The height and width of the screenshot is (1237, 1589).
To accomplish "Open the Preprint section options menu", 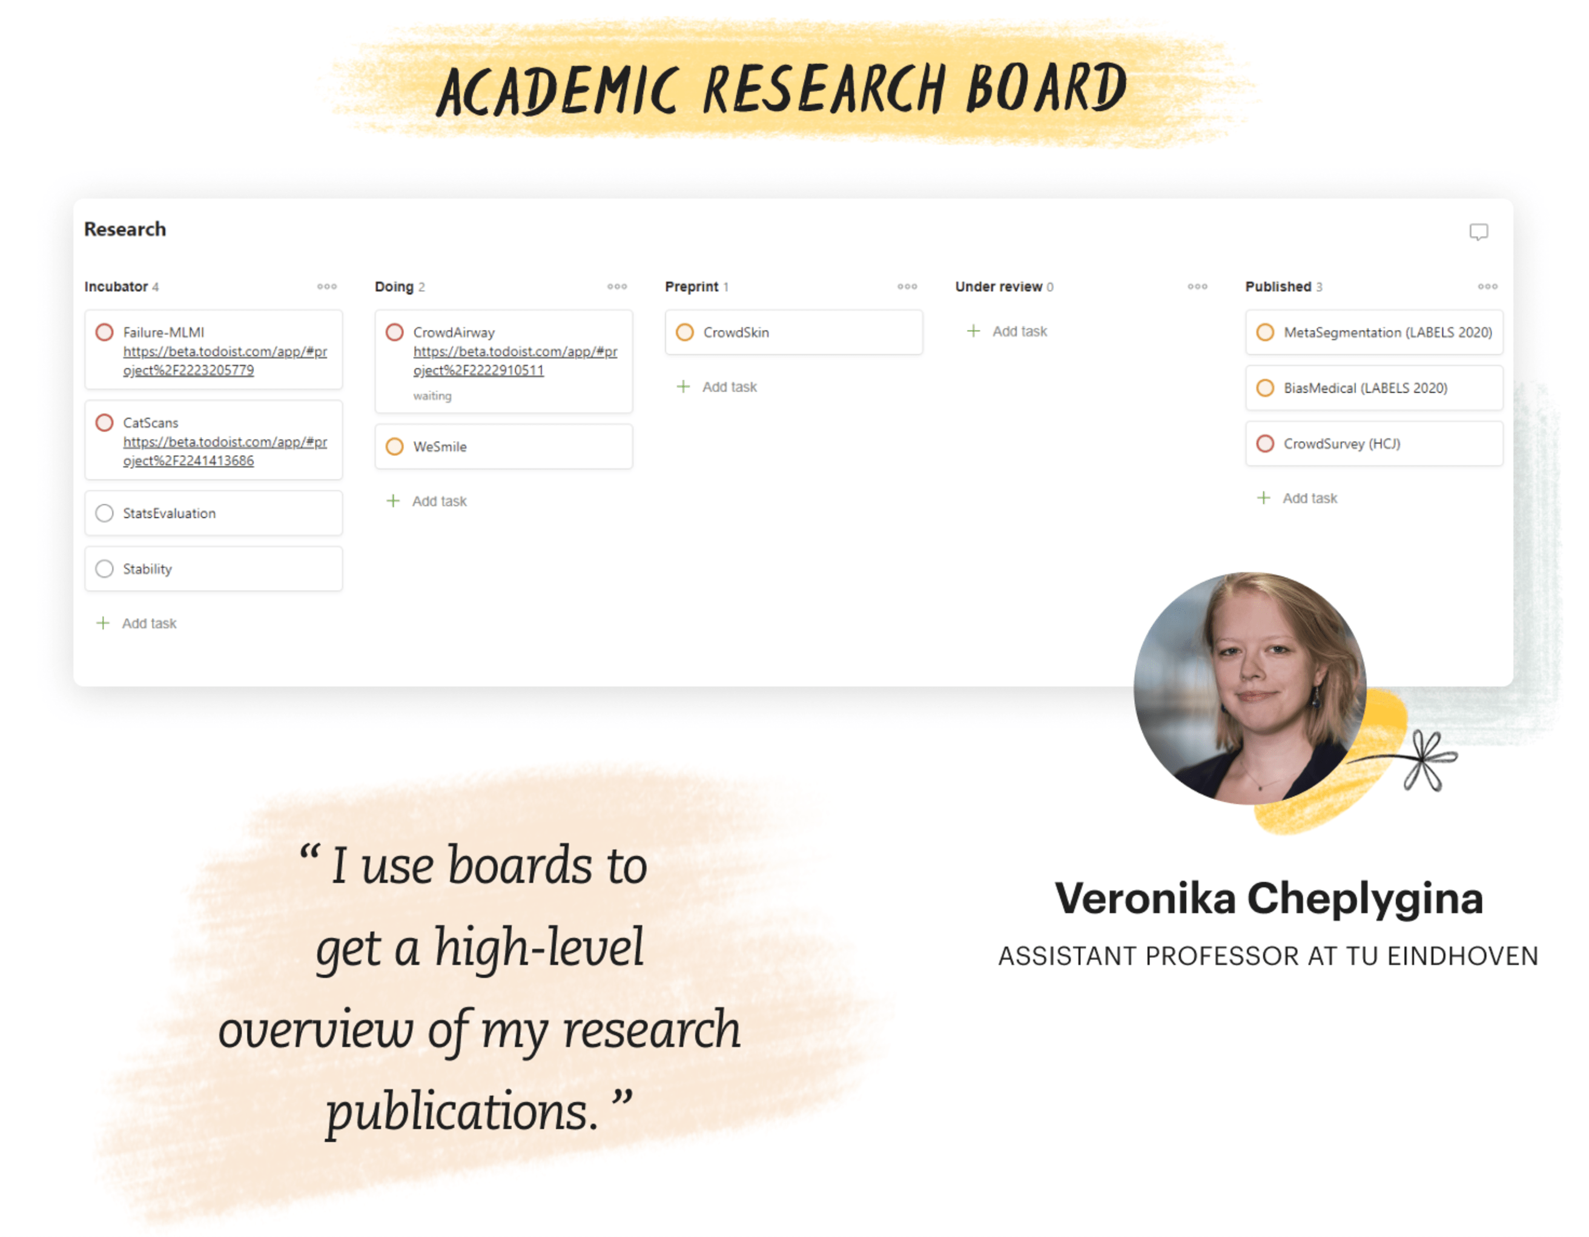I will click(907, 286).
